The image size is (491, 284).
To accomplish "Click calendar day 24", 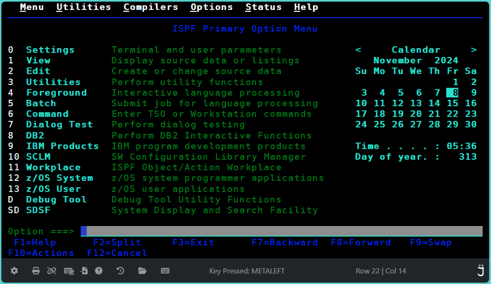I will 361,124.
